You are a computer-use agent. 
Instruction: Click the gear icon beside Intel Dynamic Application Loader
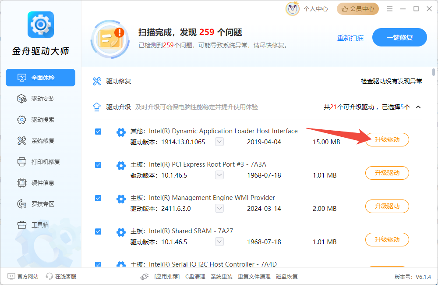click(121, 132)
